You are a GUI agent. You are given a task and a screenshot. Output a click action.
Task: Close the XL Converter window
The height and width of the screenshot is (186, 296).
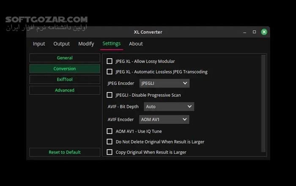tap(264, 32)
